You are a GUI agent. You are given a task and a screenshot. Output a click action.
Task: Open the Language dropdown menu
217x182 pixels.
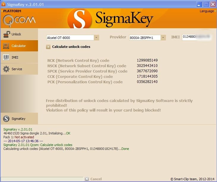tap(208, 11)
